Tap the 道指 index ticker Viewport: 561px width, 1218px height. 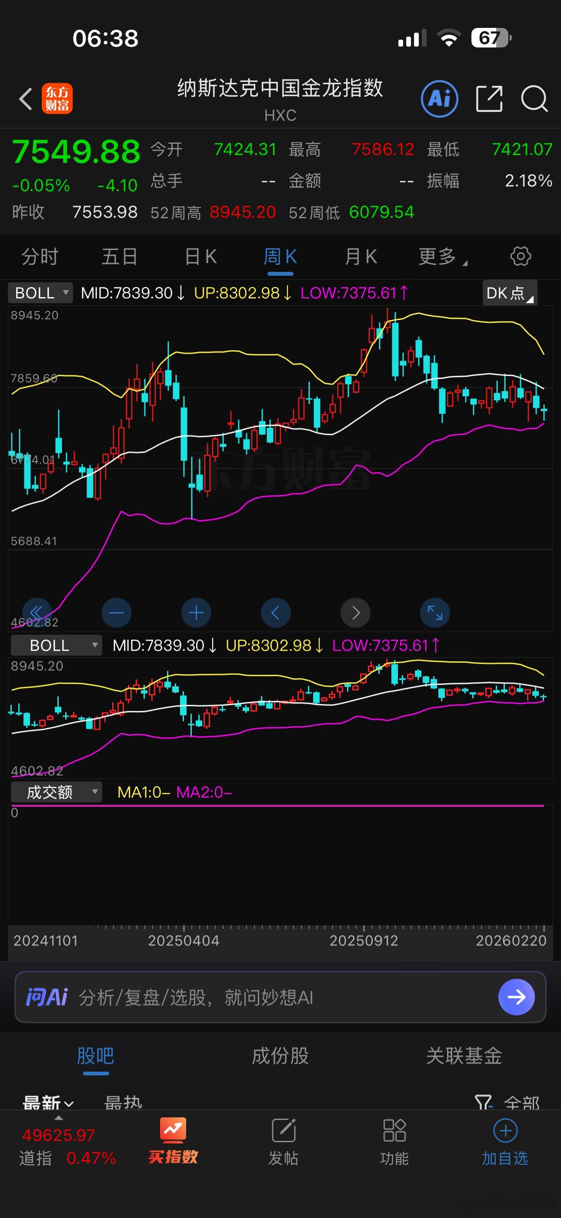pyautogui.click(x=67, y=1146)
